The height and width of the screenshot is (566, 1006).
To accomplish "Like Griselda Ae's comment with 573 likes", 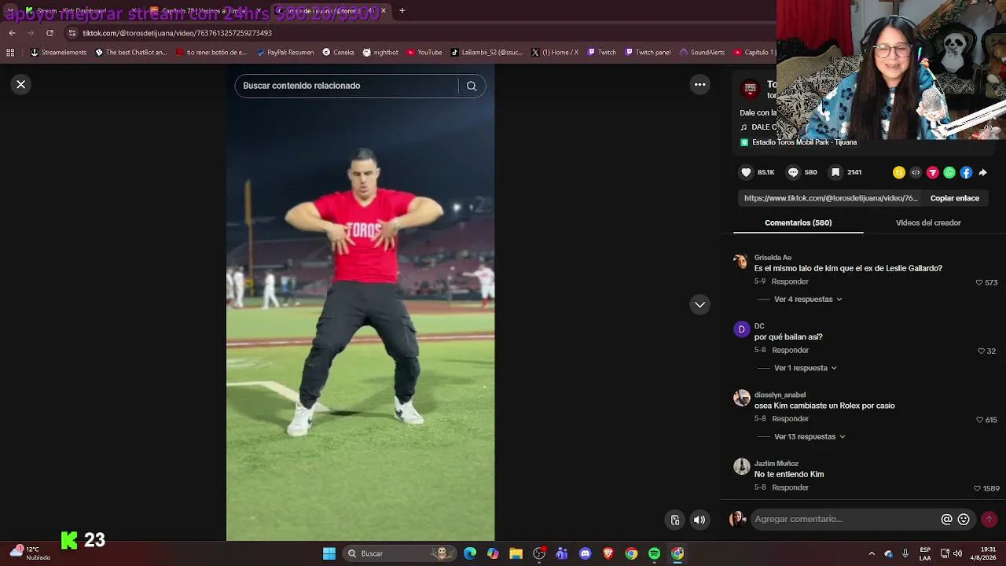I will (x=979, y=282).
